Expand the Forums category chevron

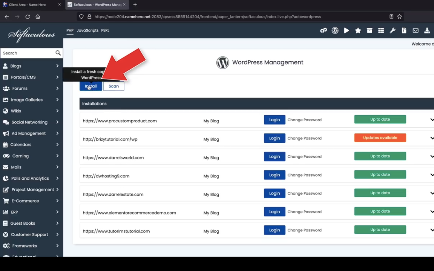[x=57, y=88]
